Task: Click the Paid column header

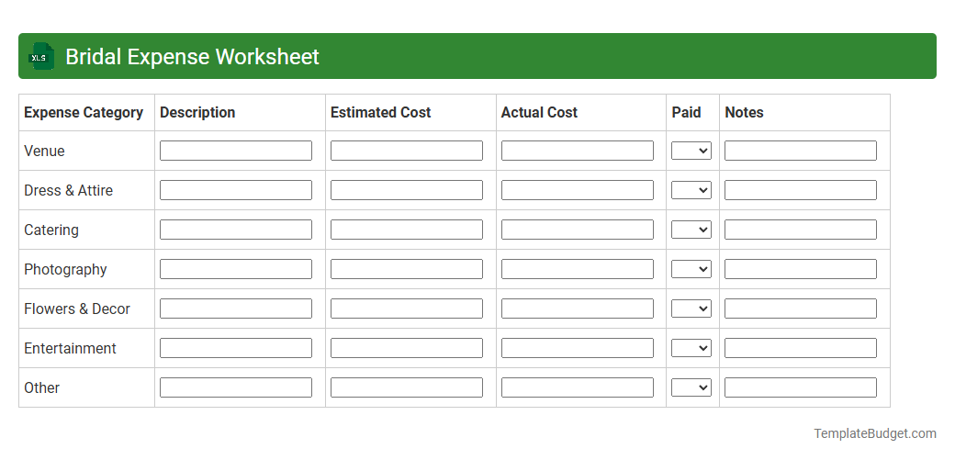Action: [687, 113]
